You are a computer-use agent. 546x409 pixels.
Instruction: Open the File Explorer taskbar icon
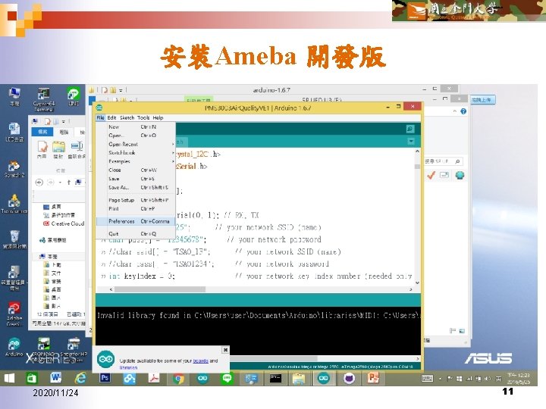click(x=299, y=379)
